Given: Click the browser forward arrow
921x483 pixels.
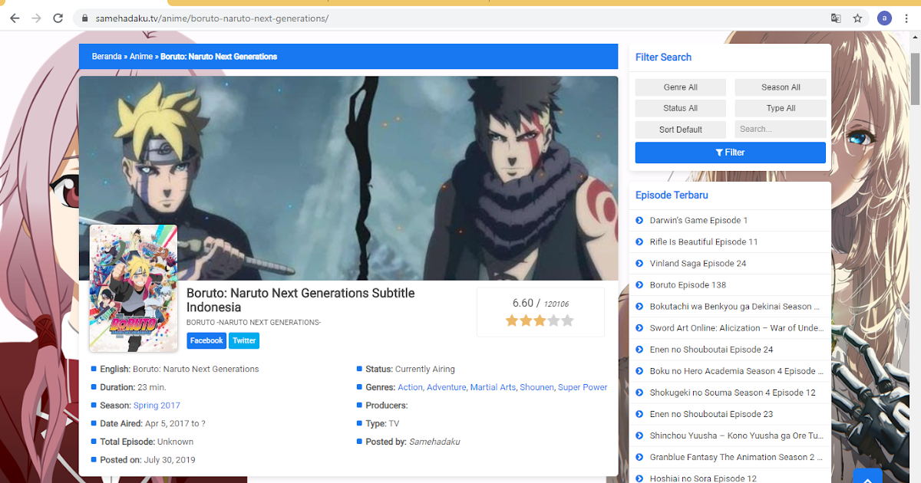Looking at the screenshot, I should click(x=36, y=18).
